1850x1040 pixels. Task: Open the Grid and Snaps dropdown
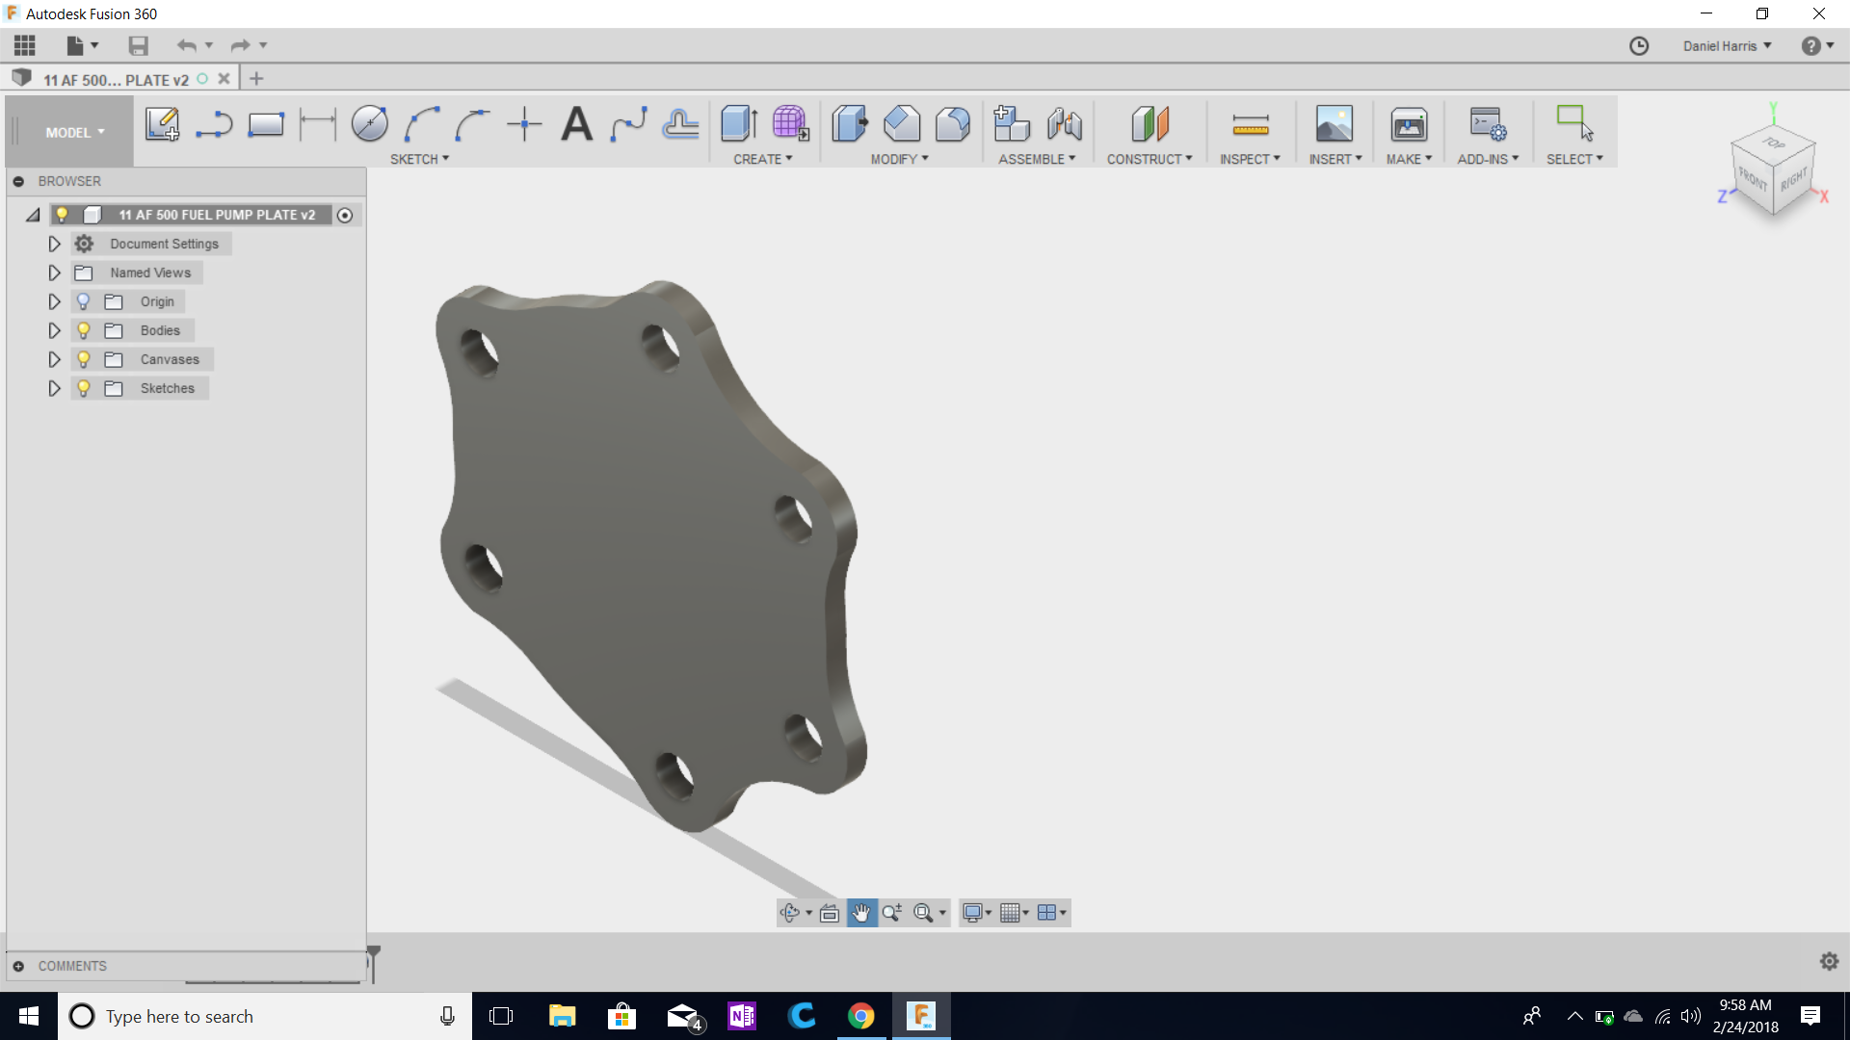tap(1014, 912)
